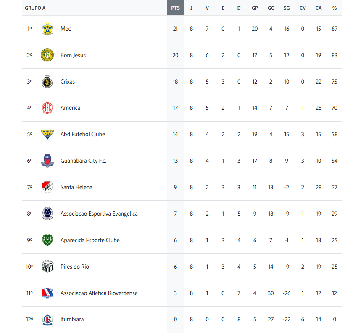This screenshot has width=345, height=333.
Task: Click the Abd Futebol Clube logo
Action: pyautogui.click(x=47, y=134)
